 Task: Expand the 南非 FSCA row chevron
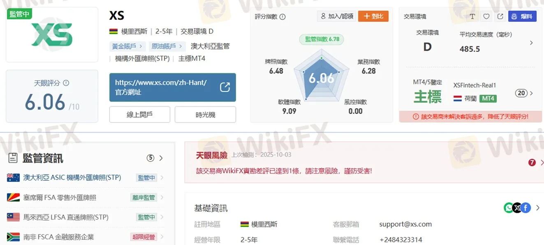tap(162, 237)
